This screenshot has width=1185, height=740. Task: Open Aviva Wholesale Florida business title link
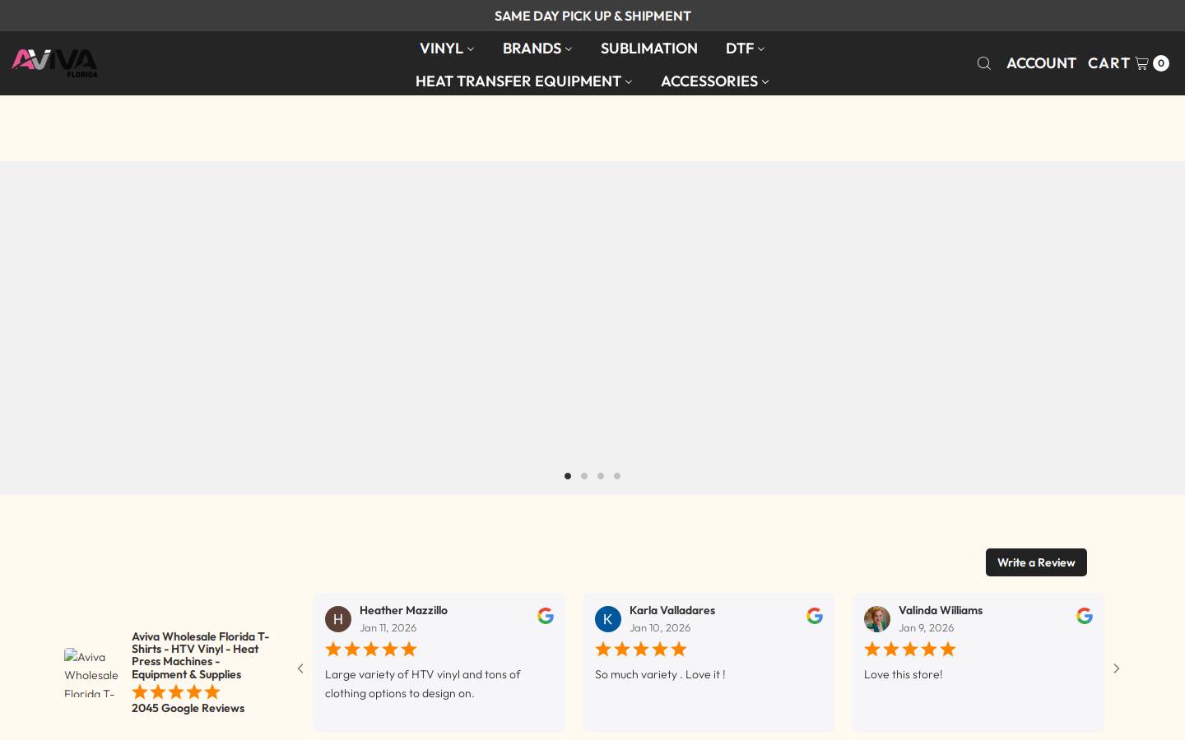click(x=201, y=655)
